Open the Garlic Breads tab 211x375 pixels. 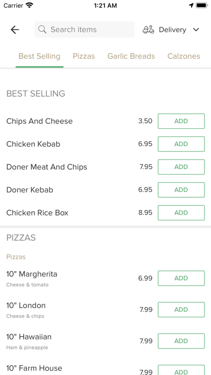pos(131,56)
